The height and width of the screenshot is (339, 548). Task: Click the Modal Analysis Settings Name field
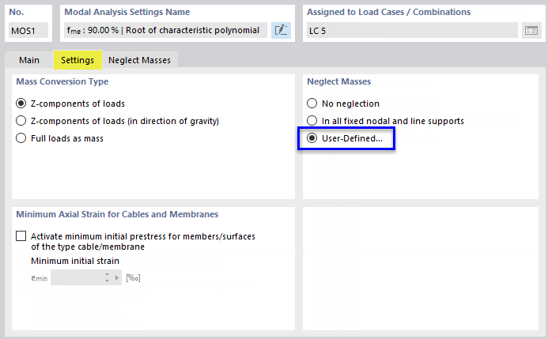pos(164,30)
